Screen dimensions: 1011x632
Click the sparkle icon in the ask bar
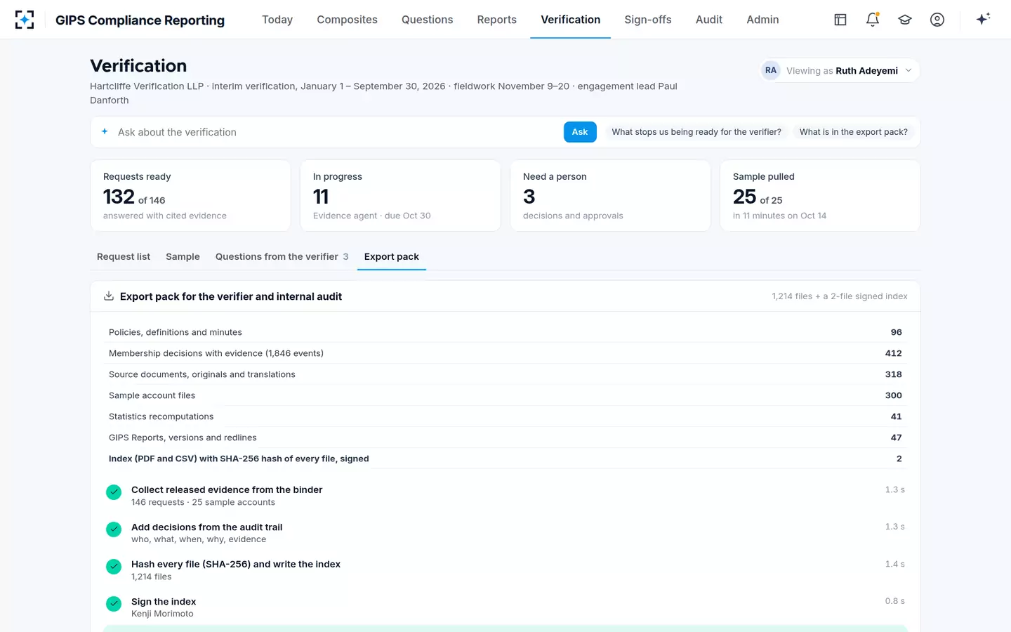click(105, 131)
